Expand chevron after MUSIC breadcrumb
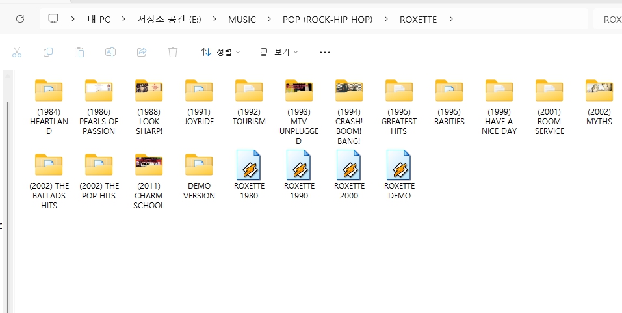 [x=269, y=19]
